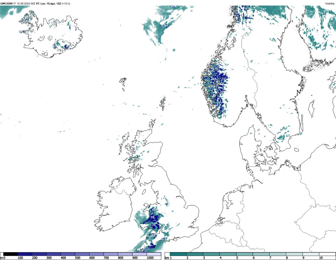Click the 600–700 m legend swatch

(x=96, y=254)
